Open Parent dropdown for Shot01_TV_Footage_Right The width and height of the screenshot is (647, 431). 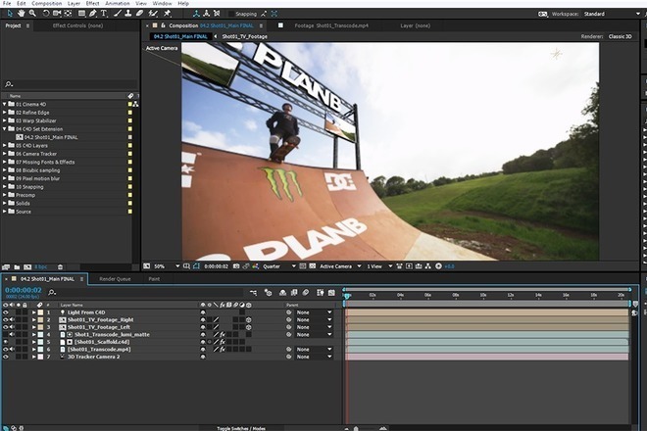pos(314,320)
